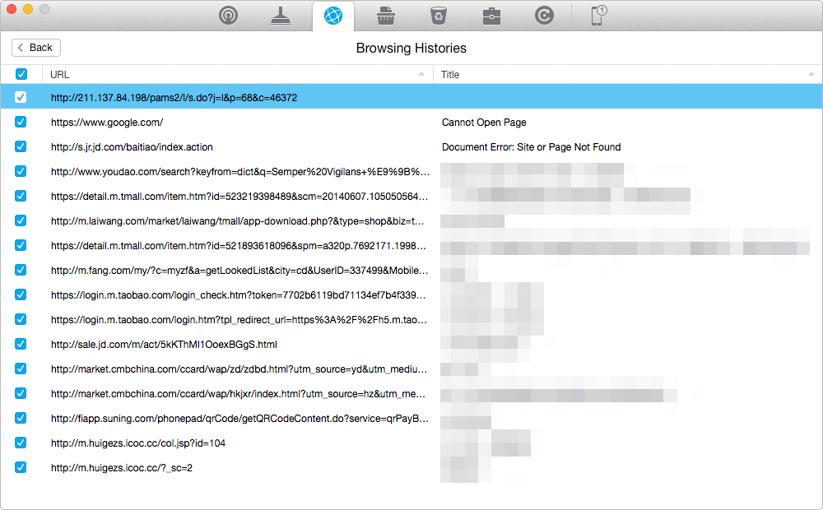Sort by the Title column header
This screenshot has width=823, height=510.
click(x=628, y=75)
